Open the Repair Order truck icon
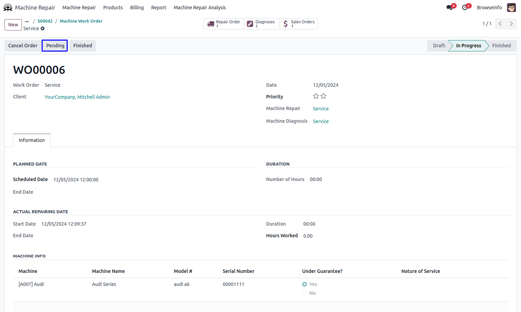Viewport: 521px width, 312px height. click(x=211, y=24)
